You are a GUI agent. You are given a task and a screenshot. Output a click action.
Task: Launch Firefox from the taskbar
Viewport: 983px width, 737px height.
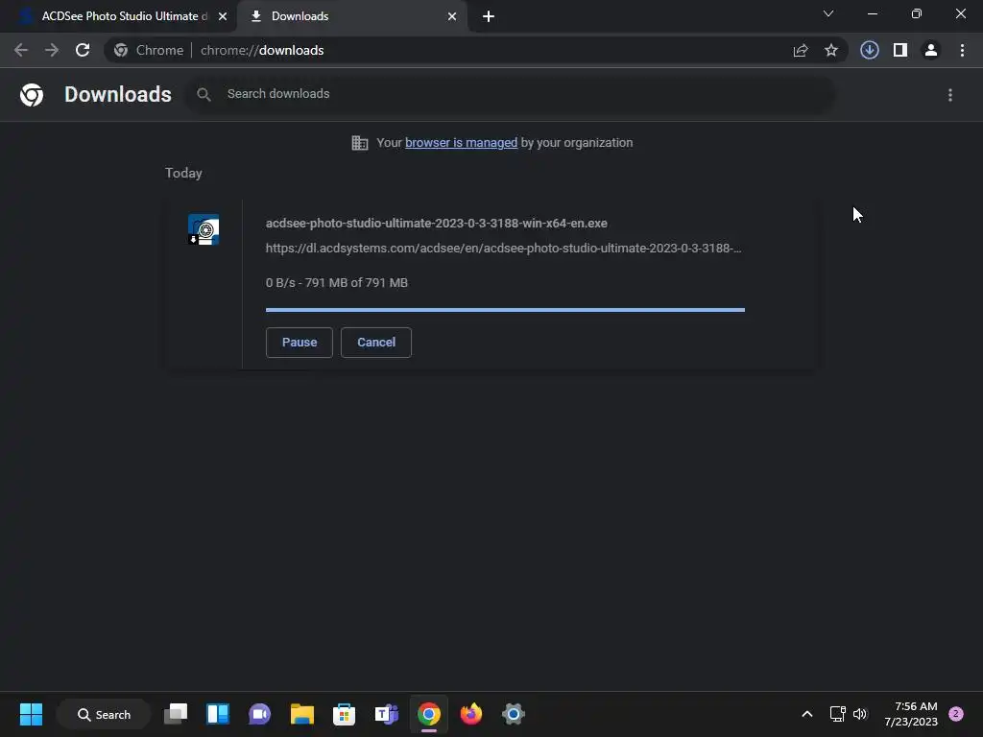[x=470, y=714]
